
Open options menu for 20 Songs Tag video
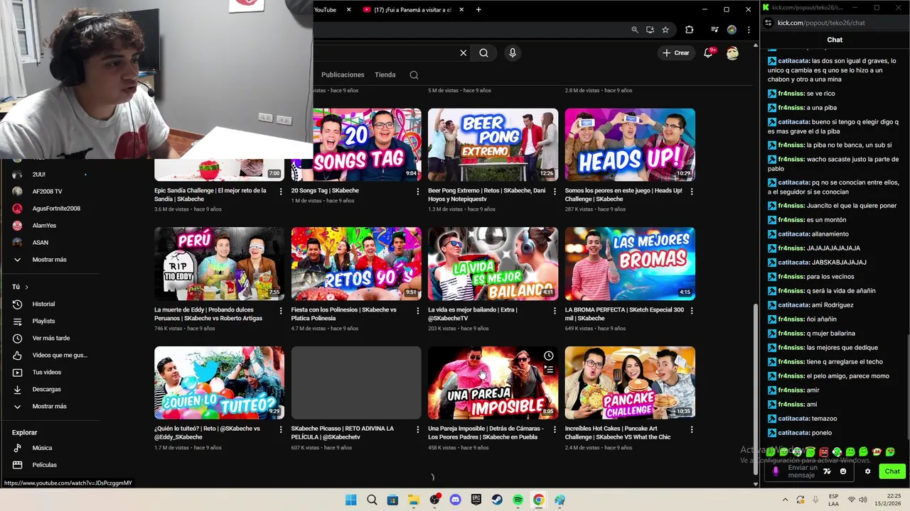417,191
